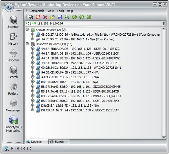
Task: Open the Scanner sidebar icon
Action: click(13, 20)
